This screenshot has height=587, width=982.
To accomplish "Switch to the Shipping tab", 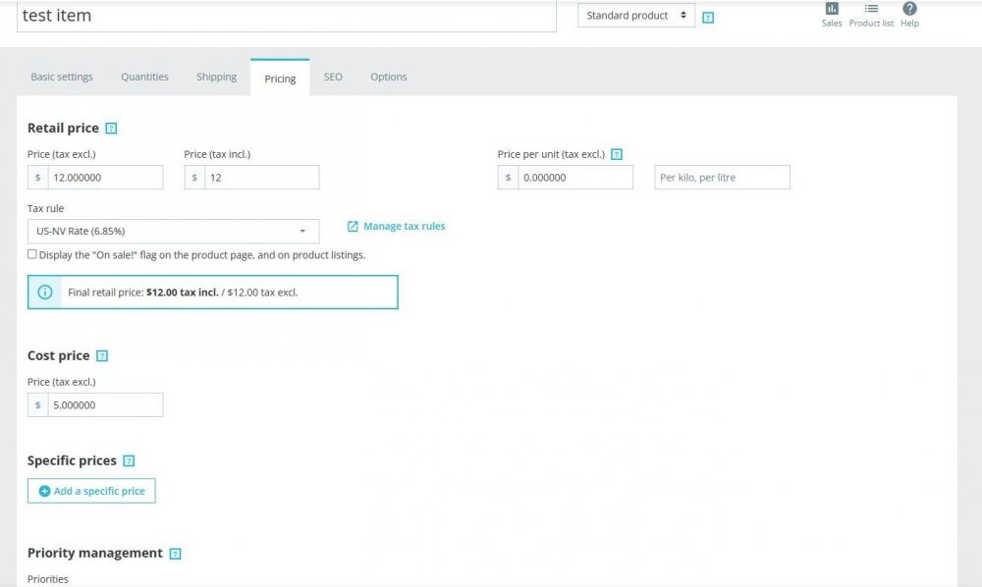I will pos(216,77).
